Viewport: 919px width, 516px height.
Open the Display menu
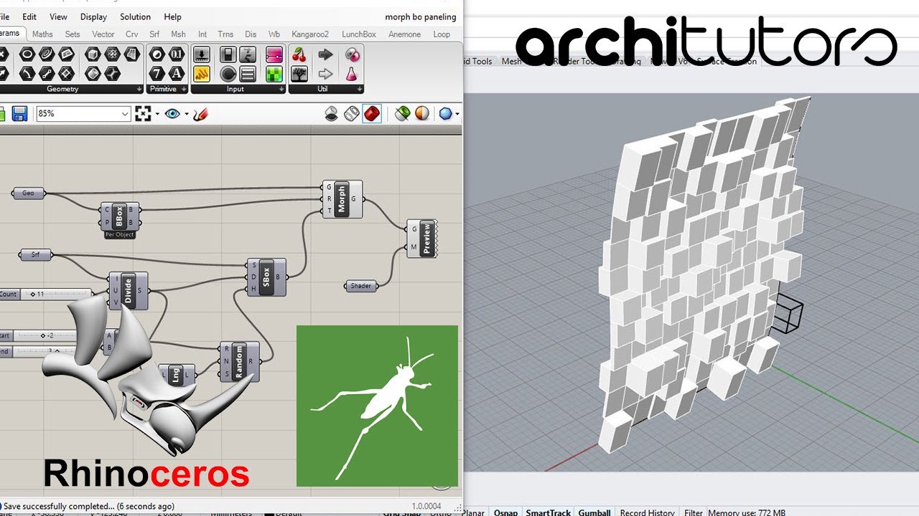93,16
